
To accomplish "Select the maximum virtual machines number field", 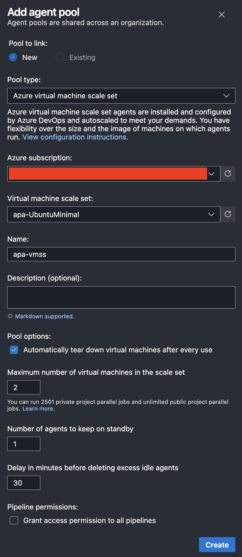I will [x=24, y=387].
